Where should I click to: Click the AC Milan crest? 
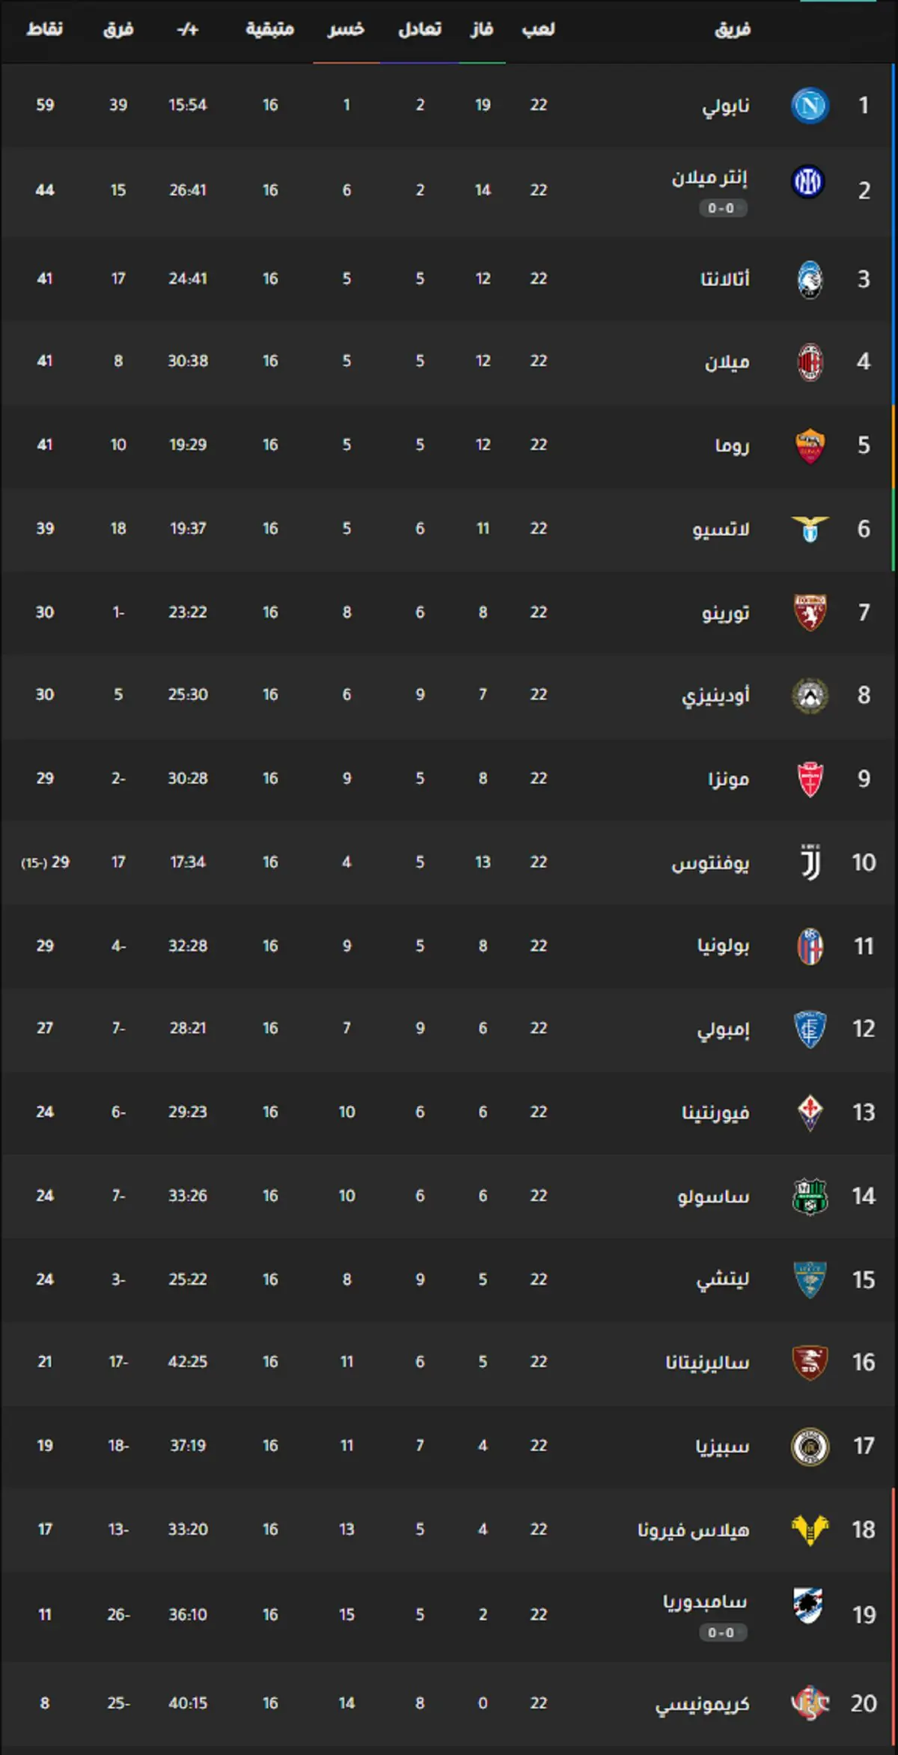810,362
